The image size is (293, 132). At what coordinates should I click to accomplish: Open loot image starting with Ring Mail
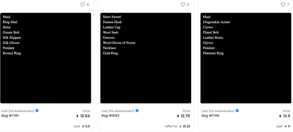point(45,58)
